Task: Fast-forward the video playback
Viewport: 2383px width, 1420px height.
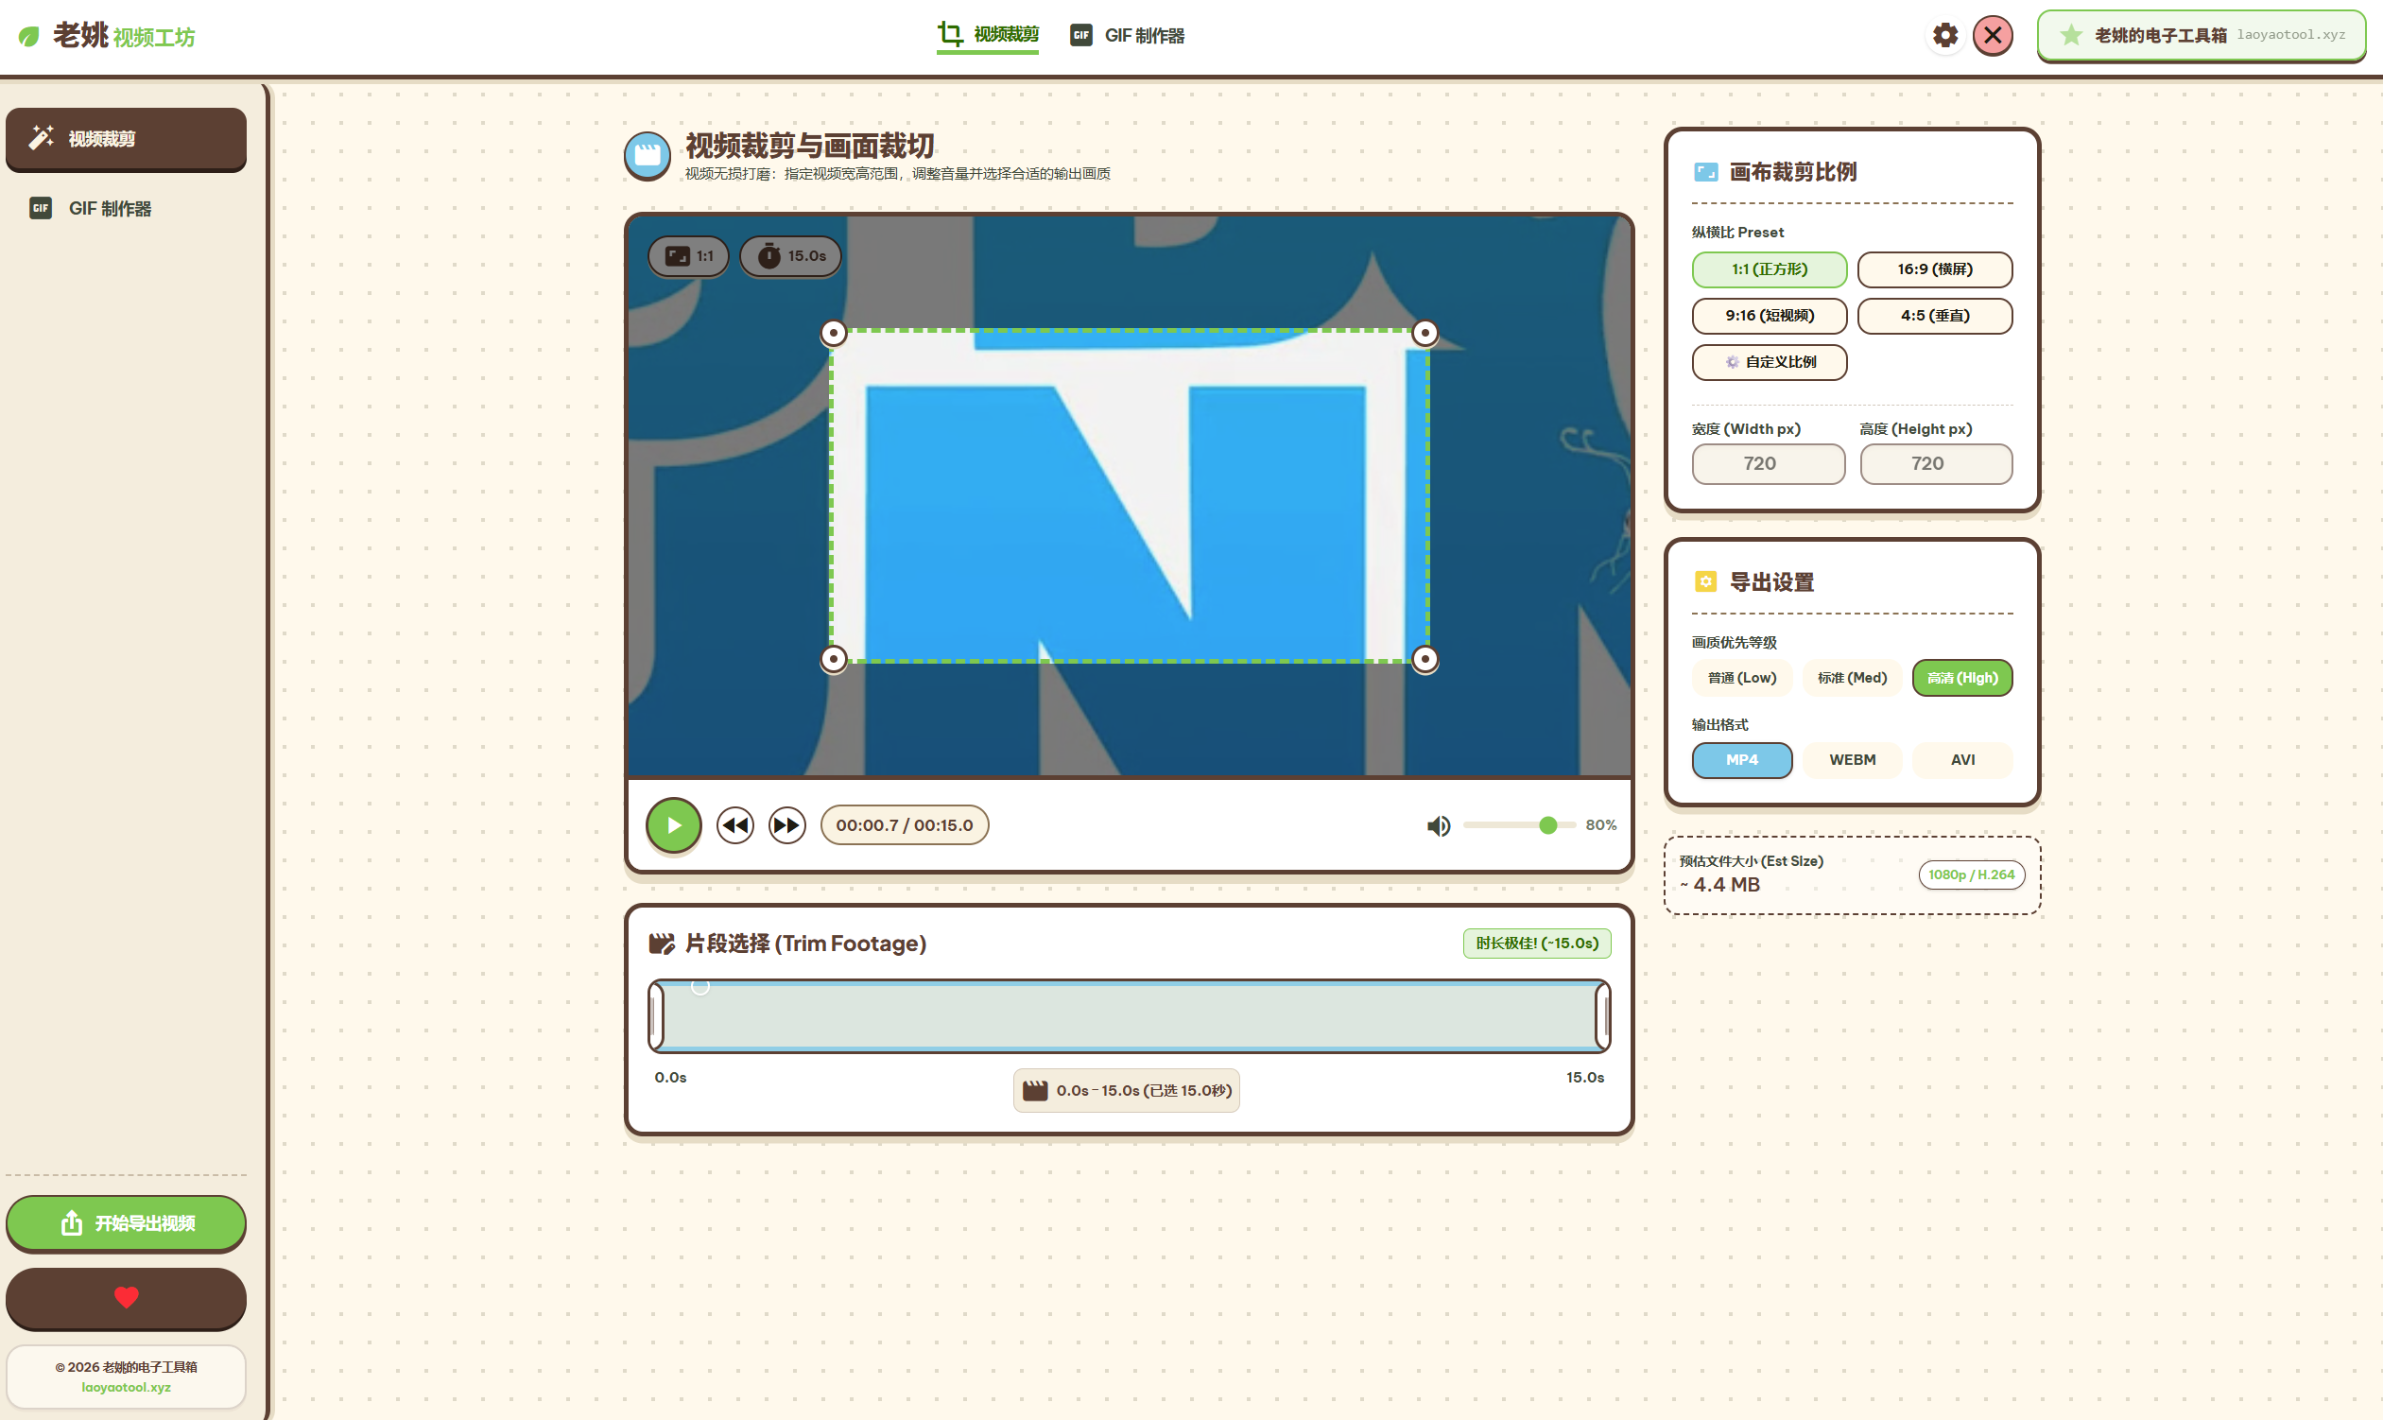Action: click(x=786, y=824)
